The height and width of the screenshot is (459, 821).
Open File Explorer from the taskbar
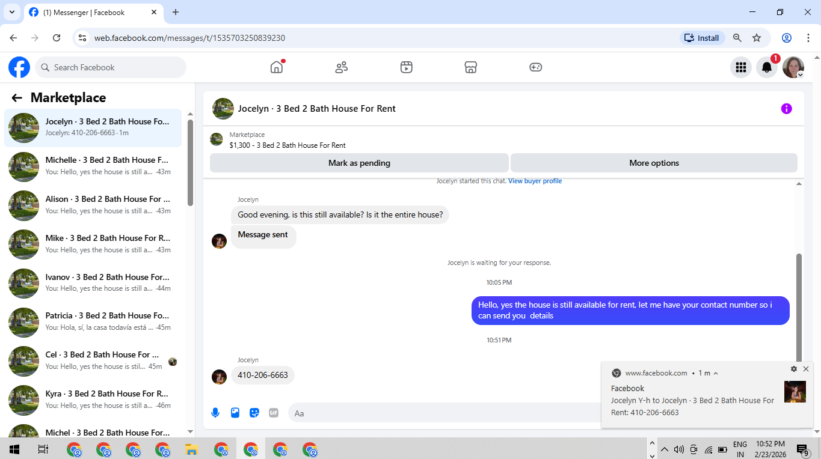pyautogui.click(x=192, y=449)
